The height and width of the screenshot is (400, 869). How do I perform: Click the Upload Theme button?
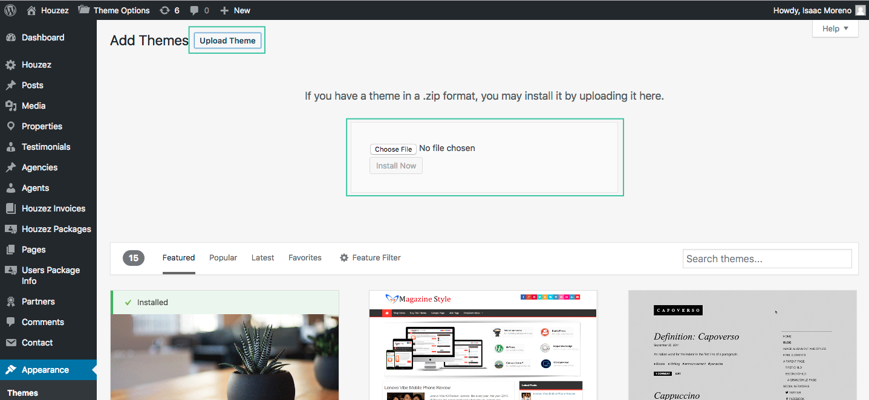[227, 40]
